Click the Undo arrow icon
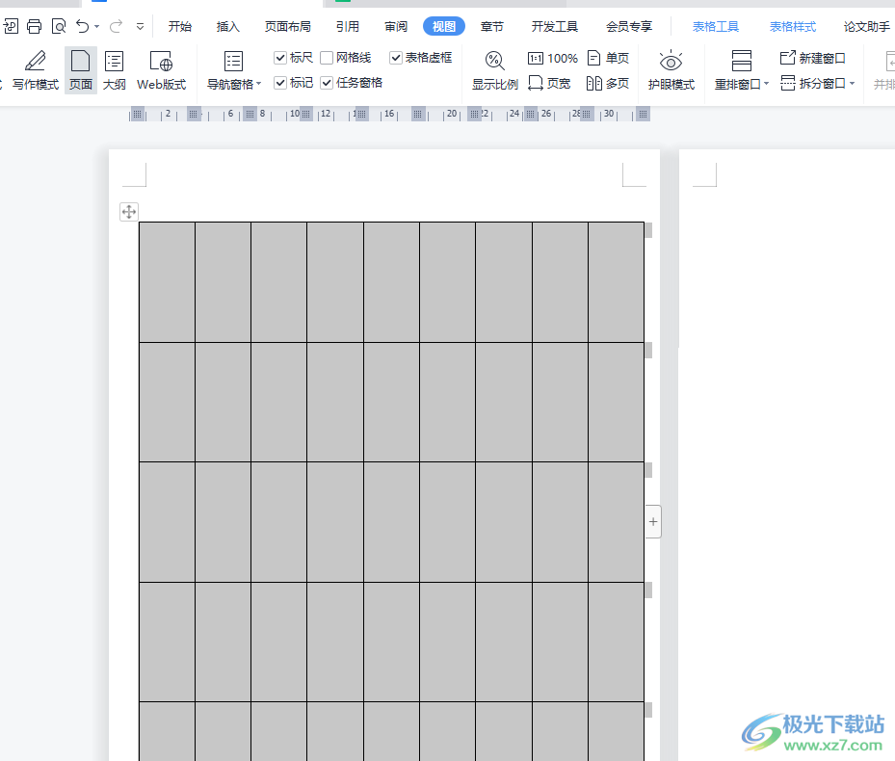The width and height of the screenshot is (895, 761). (83, 26)
